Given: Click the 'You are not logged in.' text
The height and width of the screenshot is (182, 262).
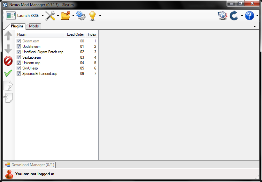Looking at the screenshot, I should [35, 174].
